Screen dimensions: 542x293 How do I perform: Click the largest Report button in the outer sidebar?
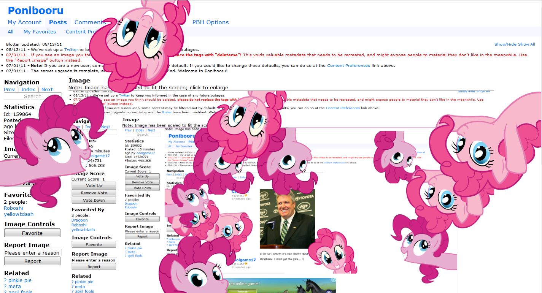point(32,261)
